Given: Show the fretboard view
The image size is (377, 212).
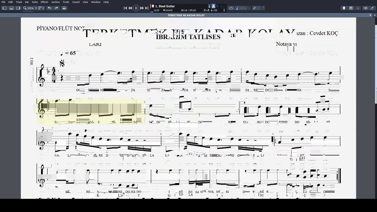Looking at the screenshot, I should 344,8.
